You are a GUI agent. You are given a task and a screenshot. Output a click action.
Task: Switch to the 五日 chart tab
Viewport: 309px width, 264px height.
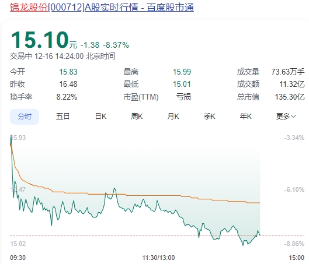click(x=63, y=117)
